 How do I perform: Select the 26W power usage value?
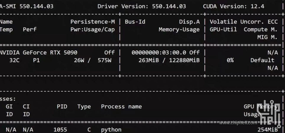(79, 60)
